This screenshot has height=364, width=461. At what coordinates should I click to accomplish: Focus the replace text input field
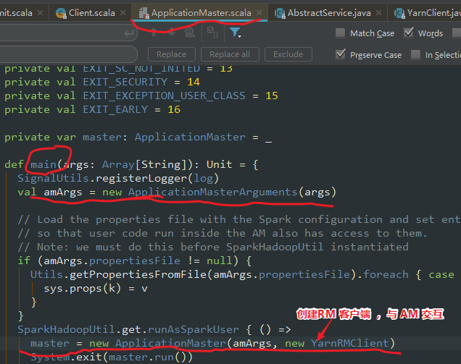coord(68,54)
